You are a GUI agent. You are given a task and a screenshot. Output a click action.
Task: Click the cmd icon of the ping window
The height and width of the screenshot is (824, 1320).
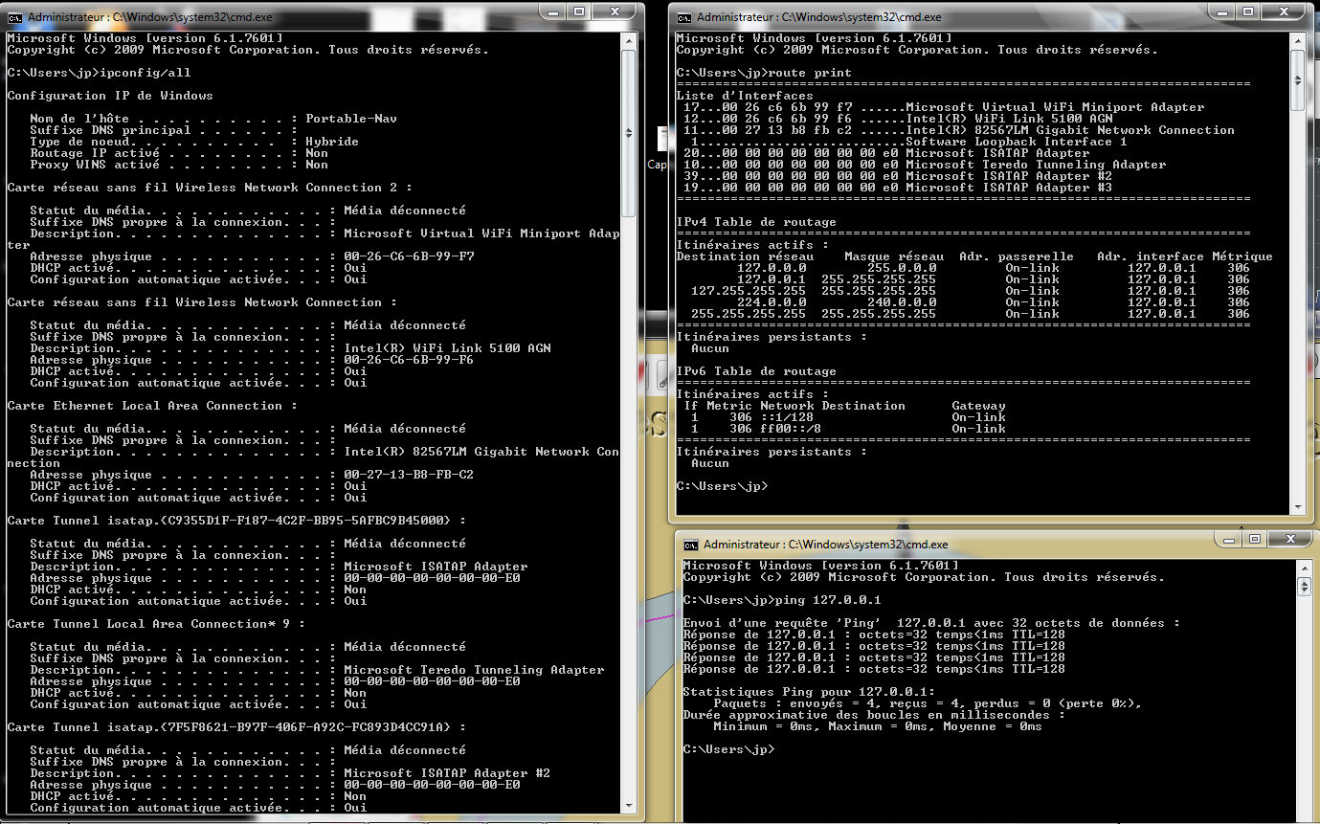(691, 545)
